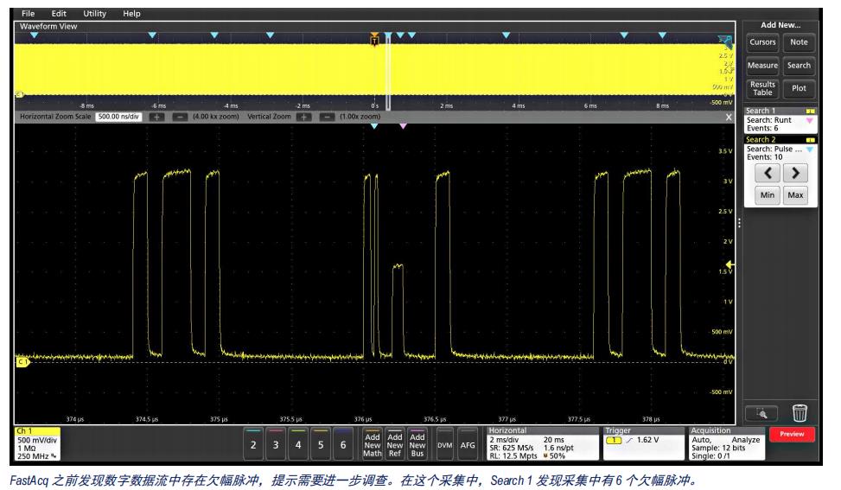Expand the Ch 1 channel settings badge
The width and height of the screenshot is (841, 490).
36,443
